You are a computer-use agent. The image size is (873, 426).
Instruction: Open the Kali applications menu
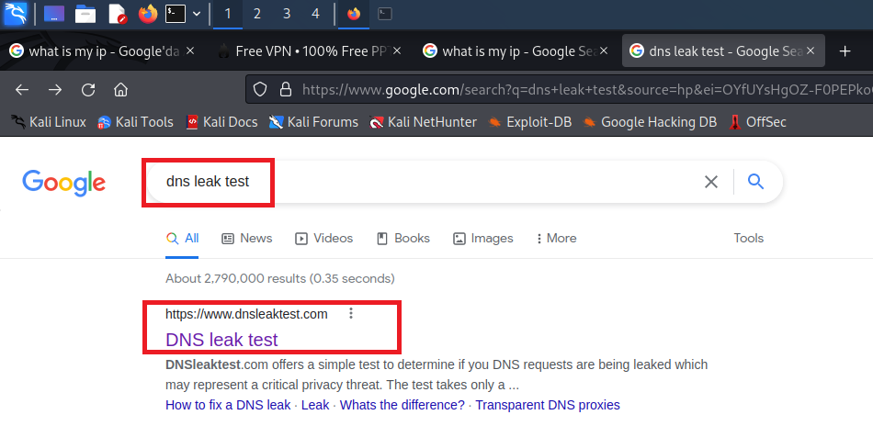coord(16,14)
